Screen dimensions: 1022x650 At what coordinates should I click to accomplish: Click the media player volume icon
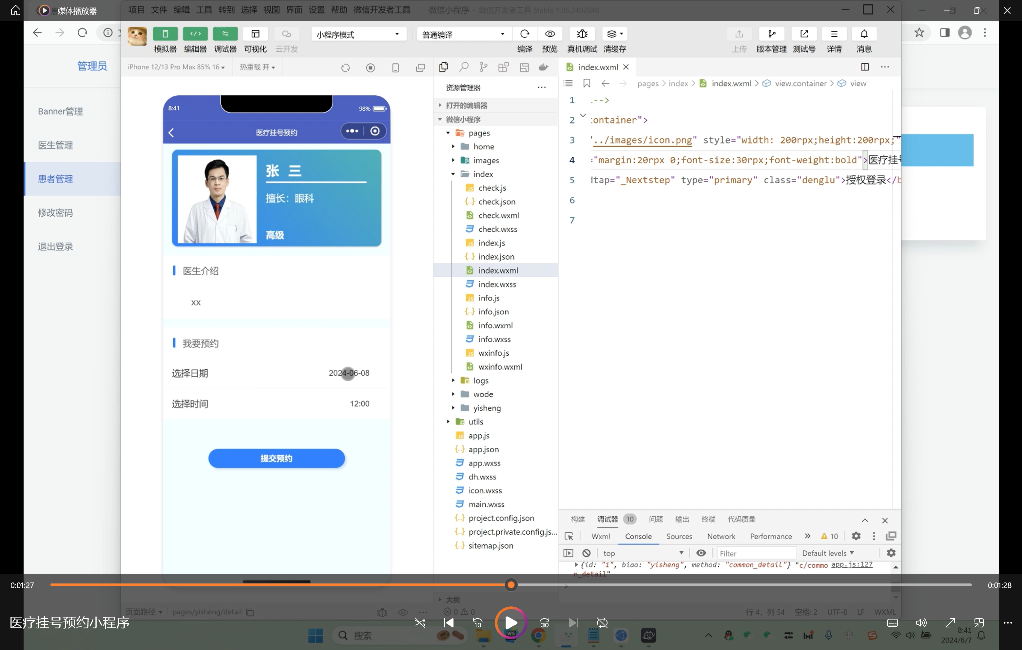coord(921,623)
